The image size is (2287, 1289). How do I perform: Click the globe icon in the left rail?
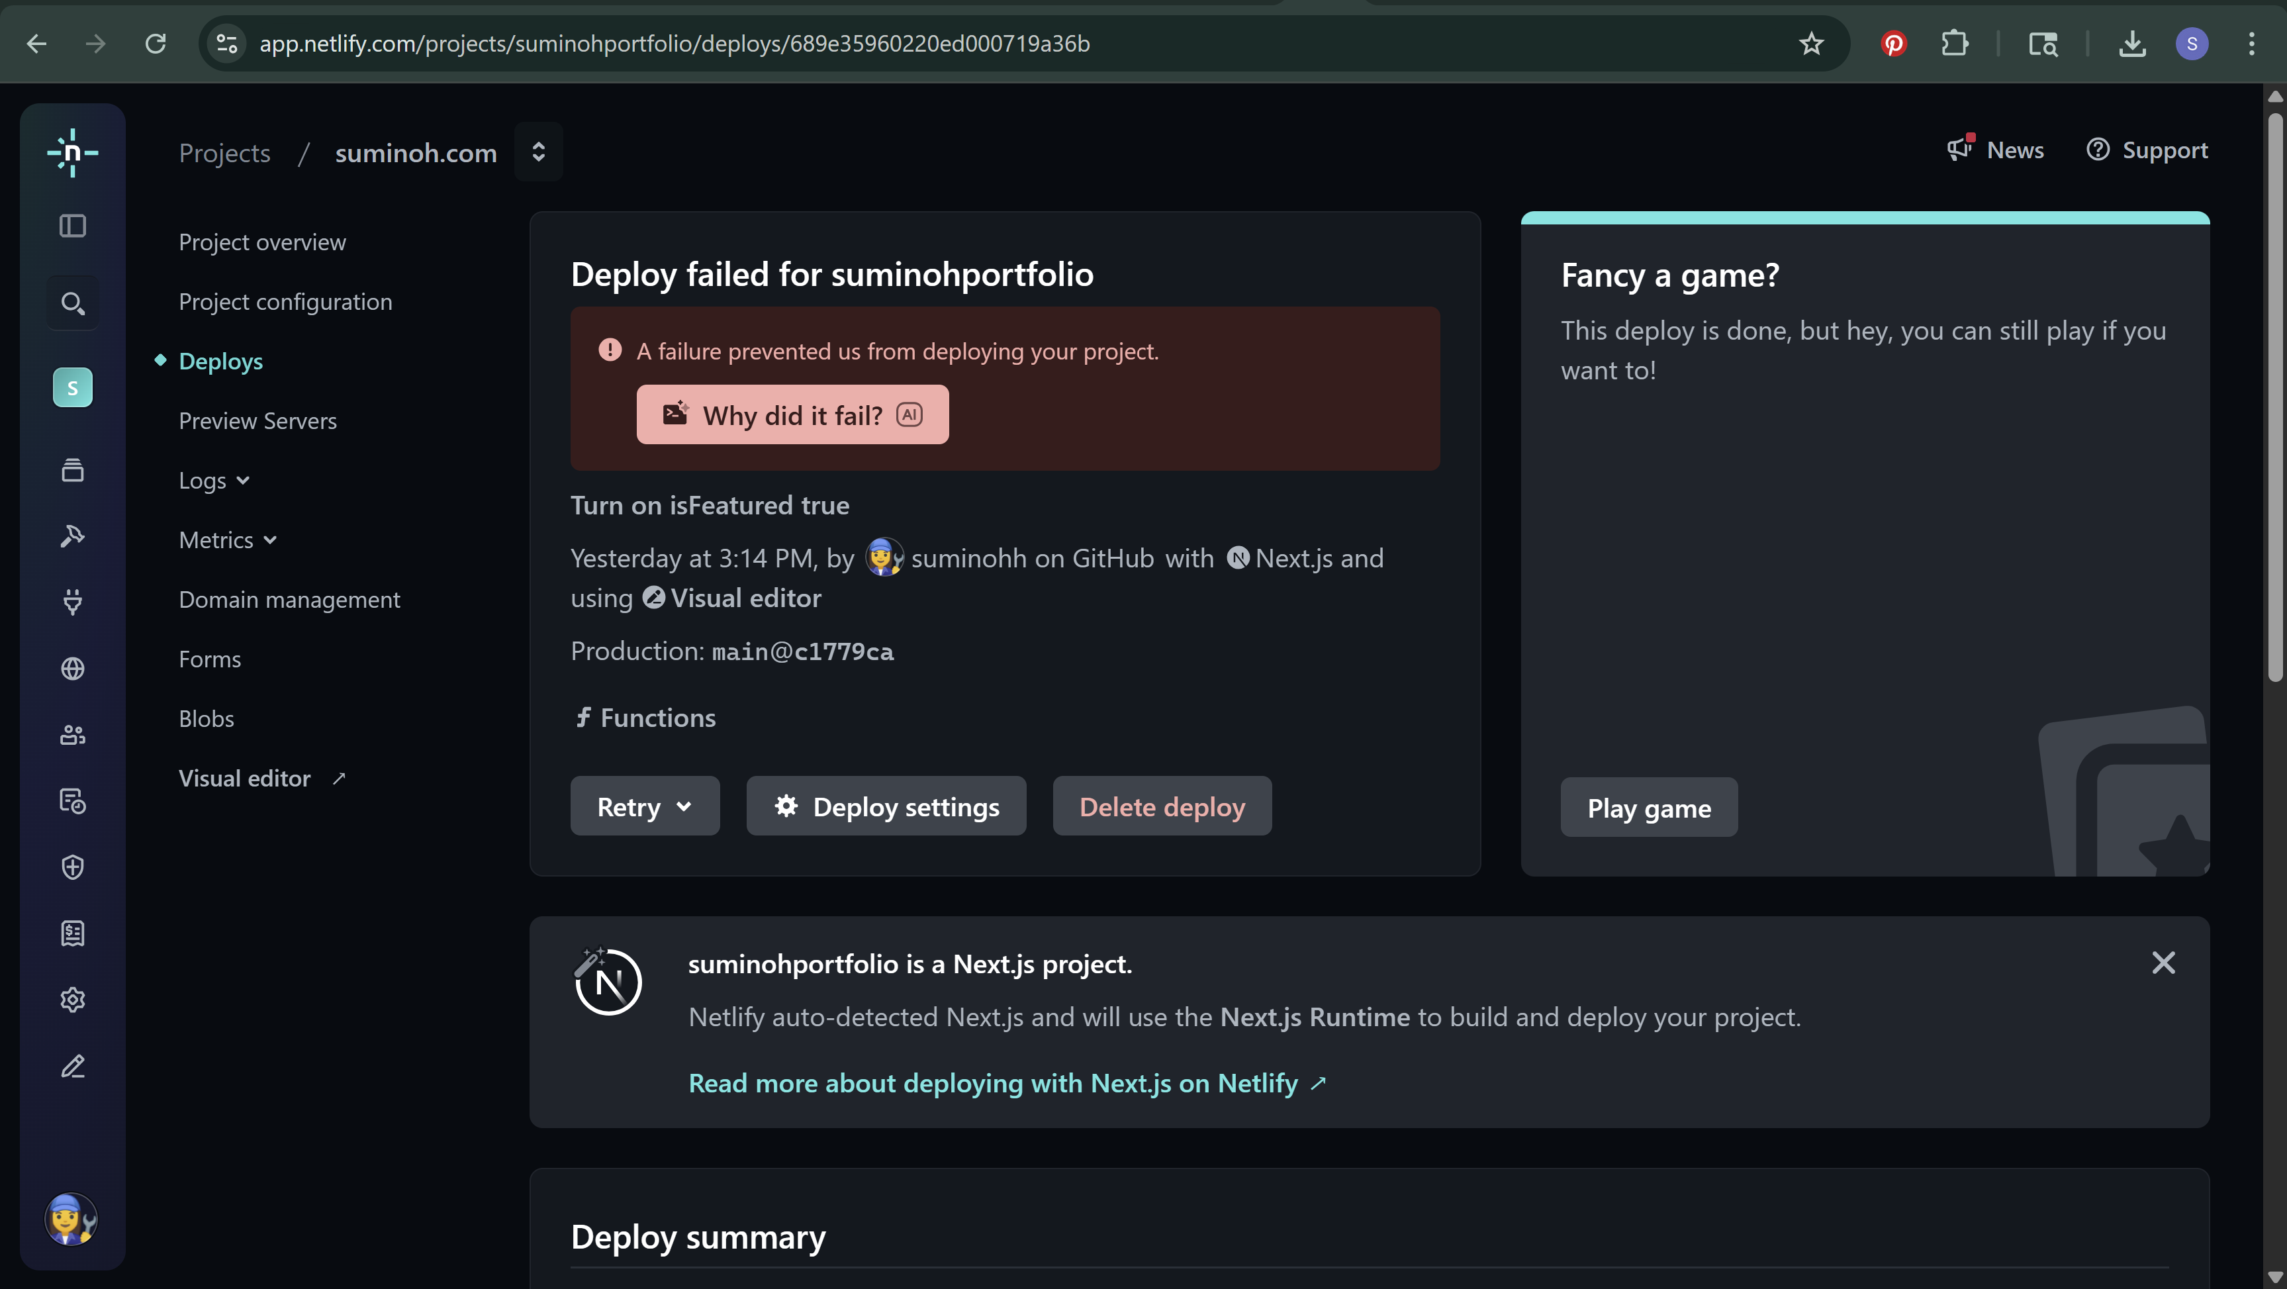click(x=73, y=669)
